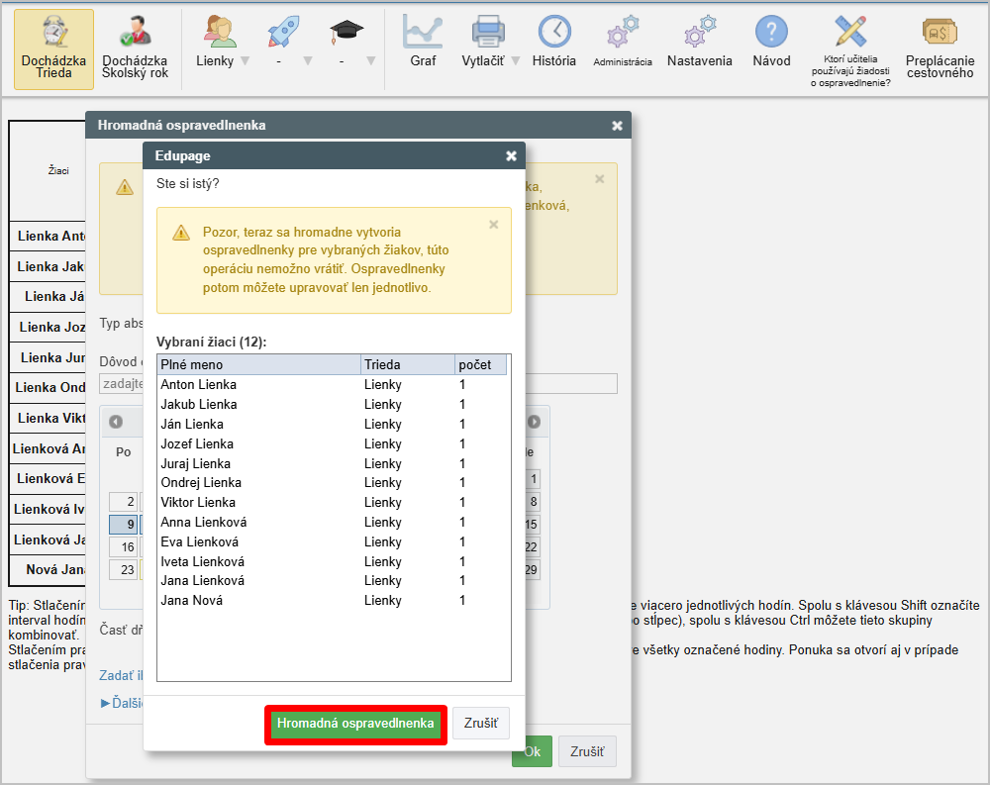Confirm with green Hromadná ospravedlnenka button
The height and width of the screenshot is (785, 990).
355,724
